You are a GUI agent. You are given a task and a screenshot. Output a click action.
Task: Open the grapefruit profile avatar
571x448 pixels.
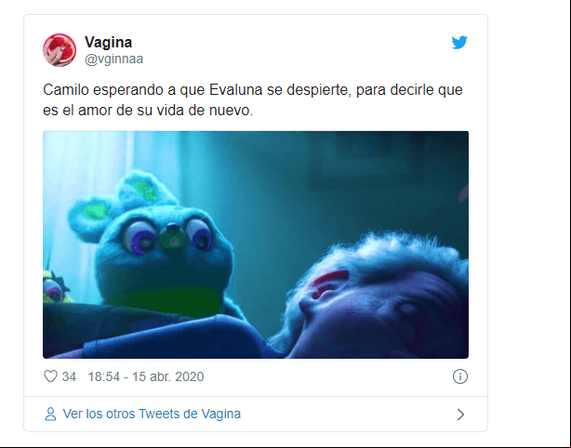point(60,50)
